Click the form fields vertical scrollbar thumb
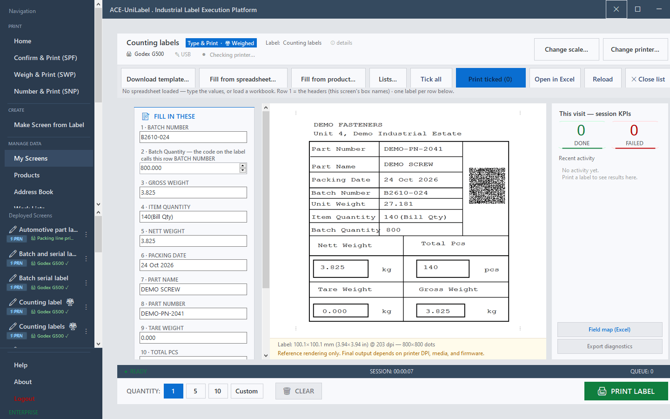This screenshot has height=419, width=670. click(266, 200)
